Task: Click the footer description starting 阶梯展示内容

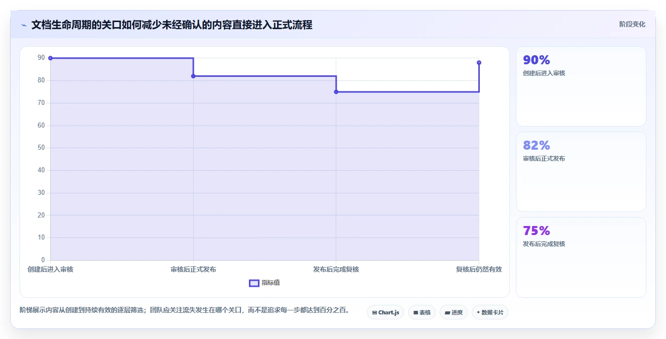Action: click(x=184, y=310)
